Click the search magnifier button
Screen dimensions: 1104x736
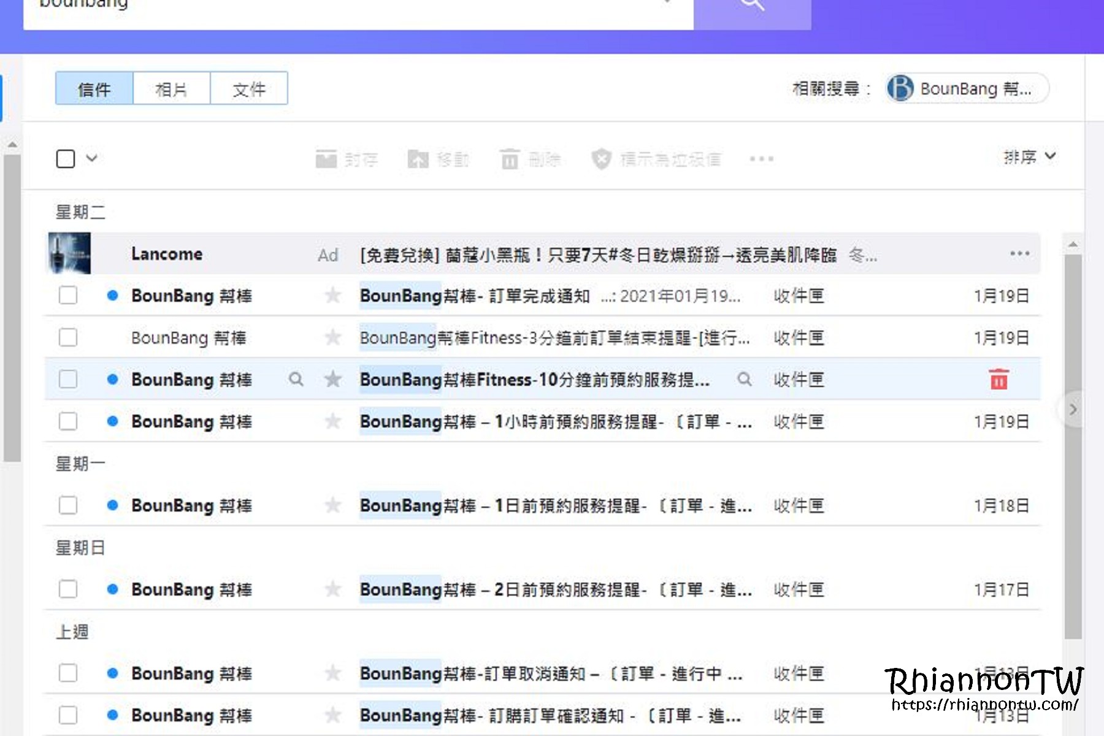point(752,7)
